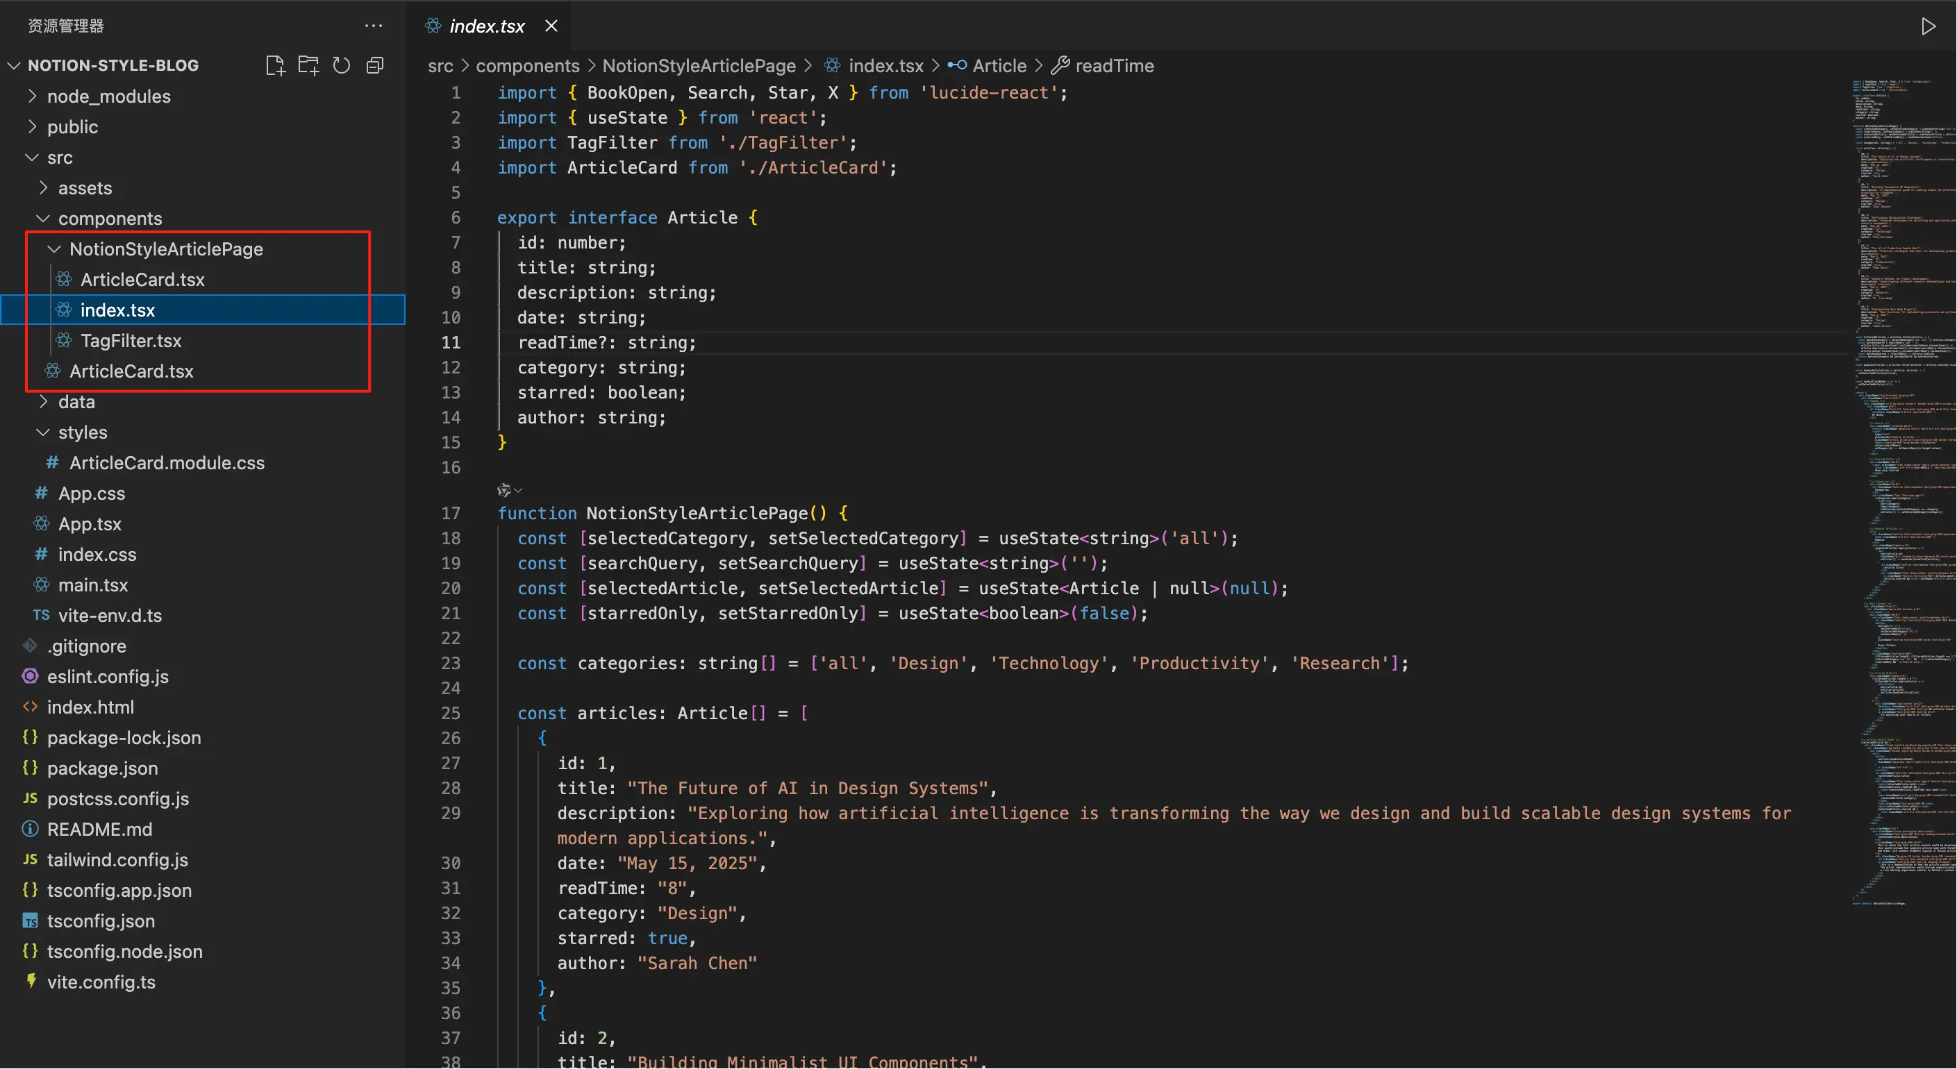Click line number 25 in the gutter
The height and width of the screenshot is (1069, 1957).
(x=451, y=713)
